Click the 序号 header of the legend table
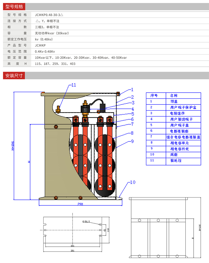This screenshot has width=209, height=263. coord(154,96)
